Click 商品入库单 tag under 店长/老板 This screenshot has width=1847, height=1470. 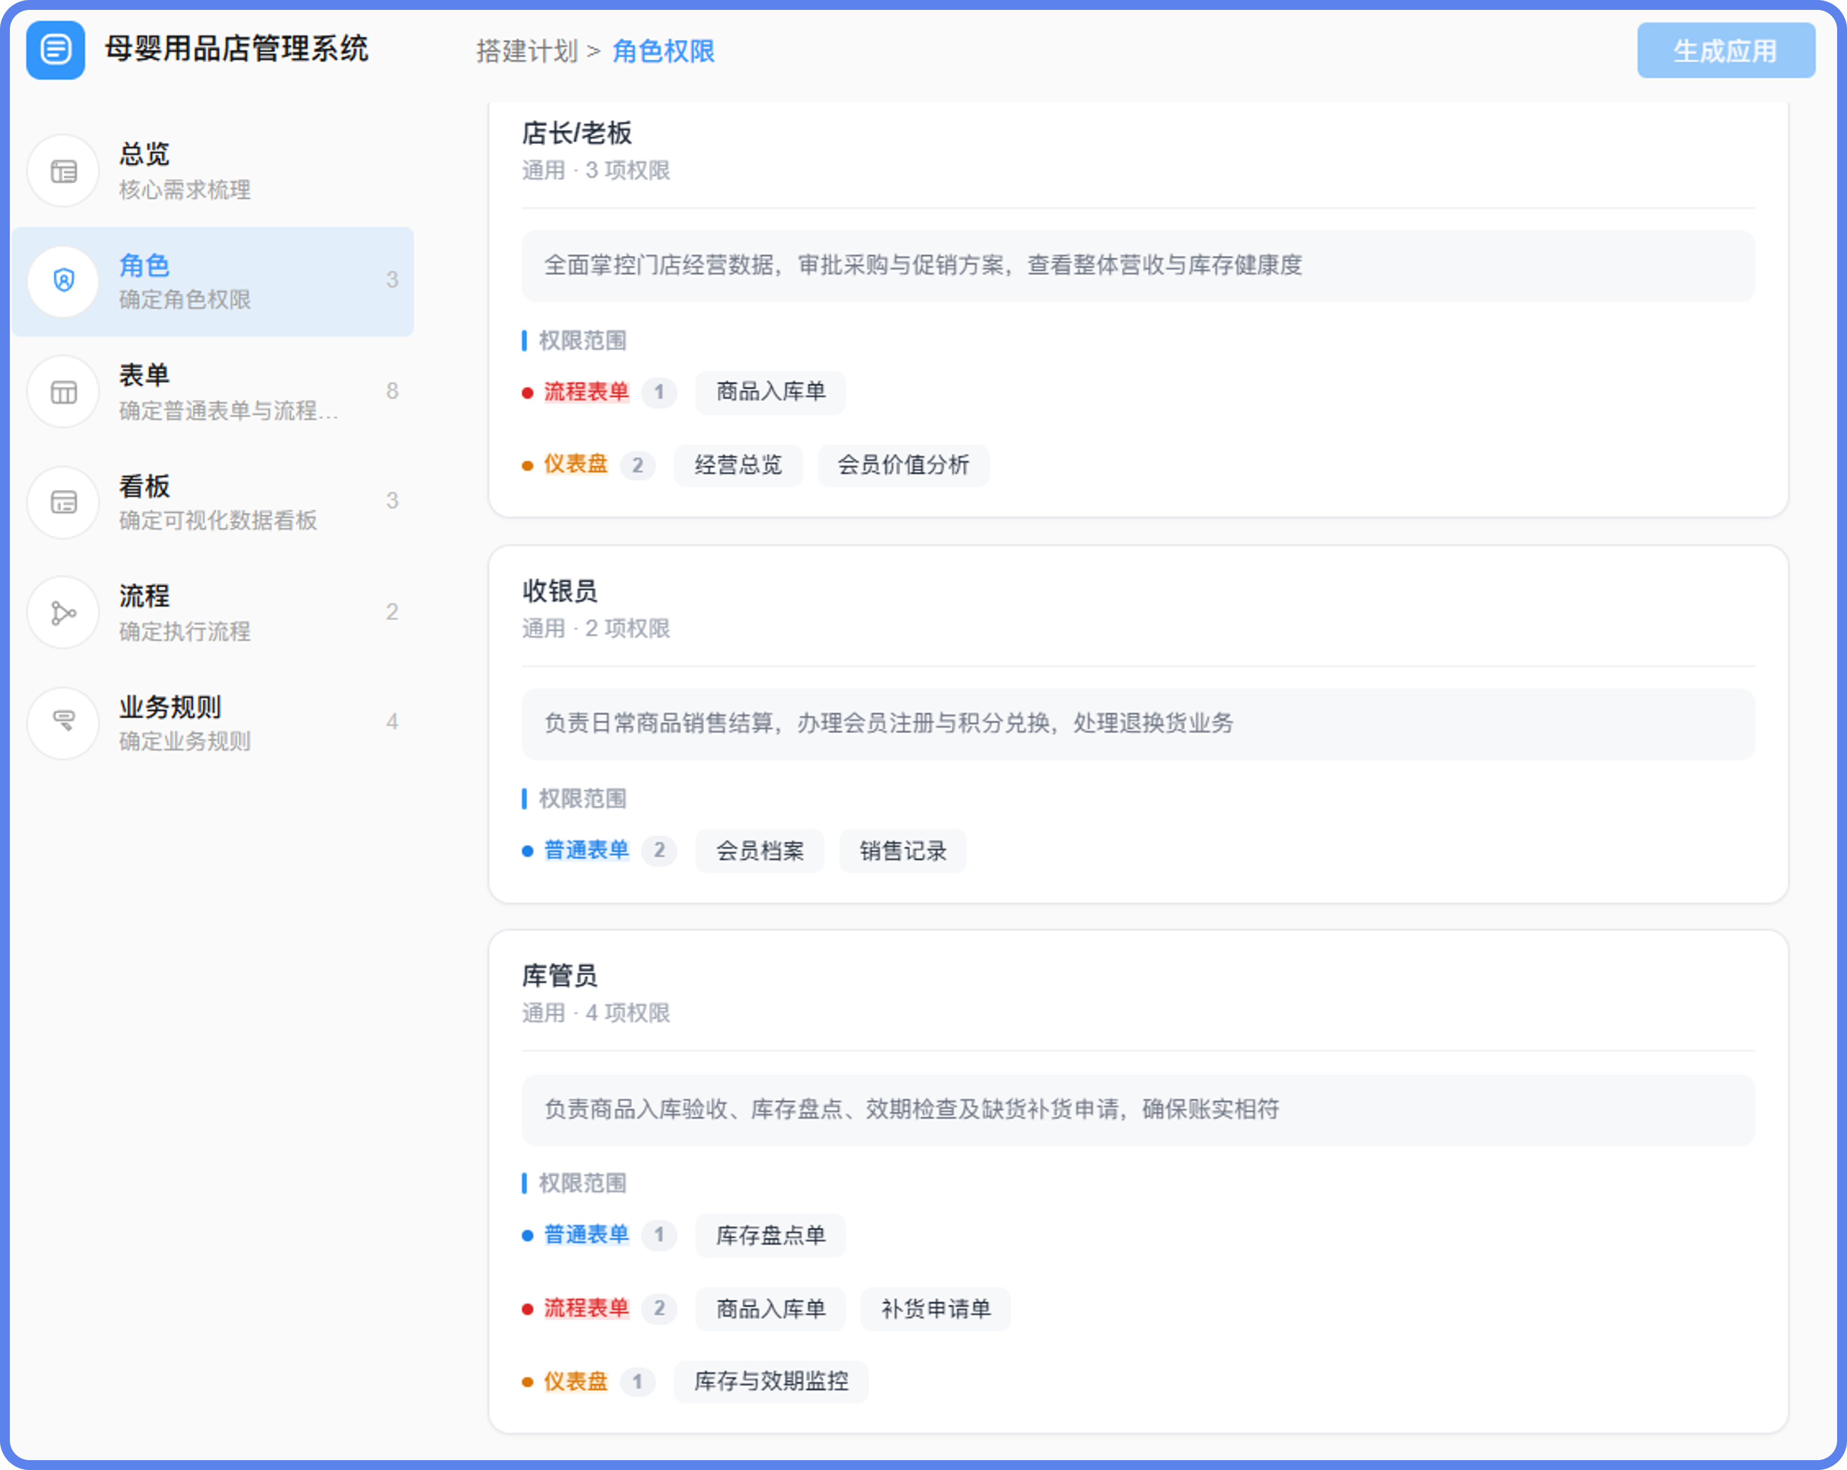[x=770, y=392]
